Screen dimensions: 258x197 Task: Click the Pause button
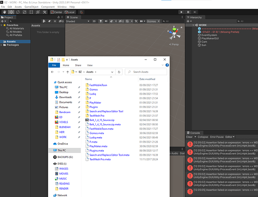(x=188, y=12)
